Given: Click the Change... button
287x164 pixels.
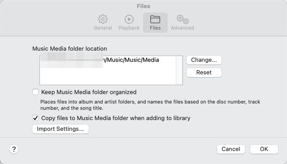Looking at the screenshot, I should click(204, 60).
